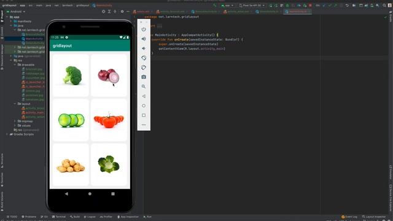
Task: Expand the manifests folder
Action: click(x=11, y=21)
